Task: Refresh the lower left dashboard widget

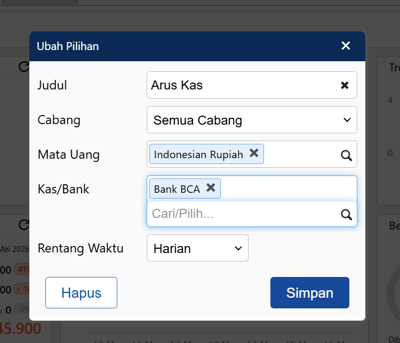Action: pos(24,225)
